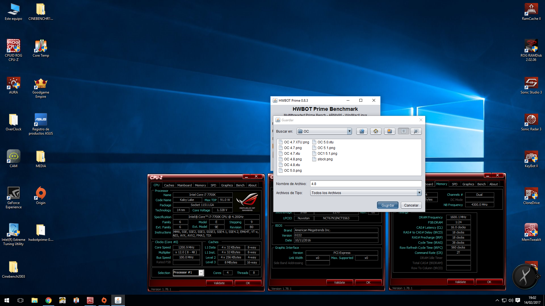Open the Intel Extreme Tuning Utility icon
This screenshot has width=545, height=306.
pos(13,234)
